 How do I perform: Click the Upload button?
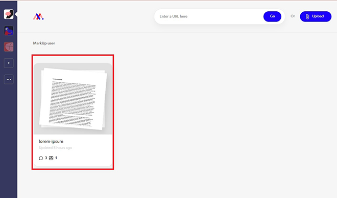[x=316, y=16]
